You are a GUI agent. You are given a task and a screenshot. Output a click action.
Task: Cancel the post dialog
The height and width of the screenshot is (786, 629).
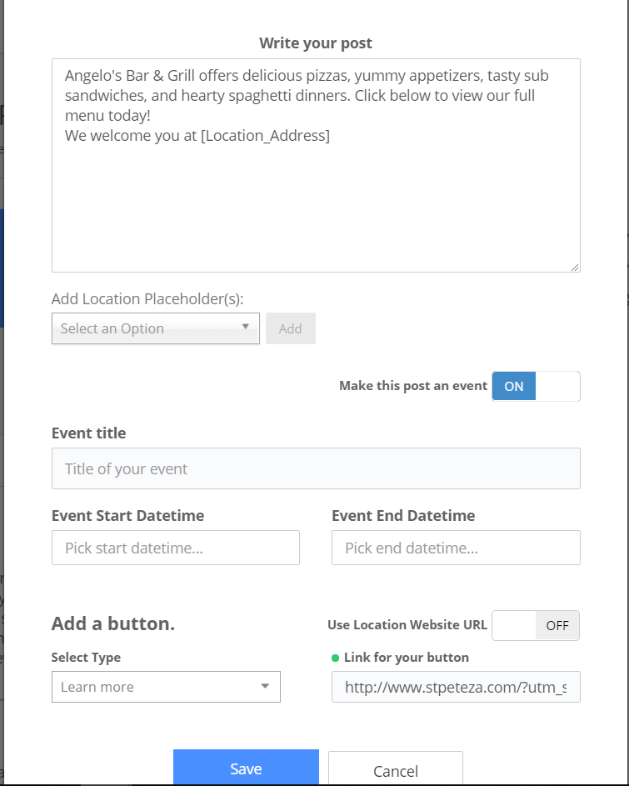point(395,770)
